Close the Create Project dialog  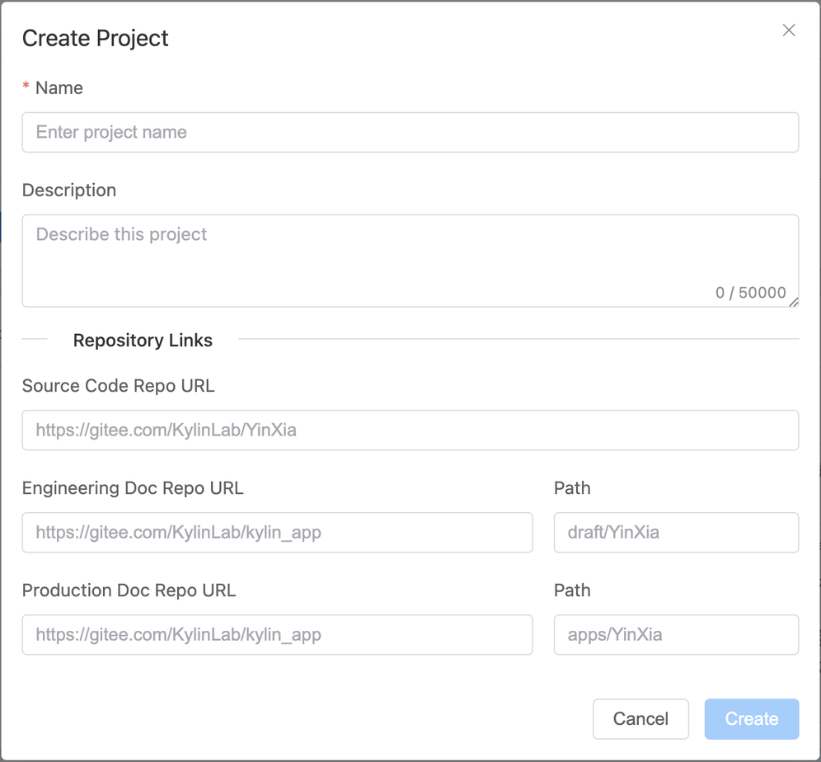[789, 31]
